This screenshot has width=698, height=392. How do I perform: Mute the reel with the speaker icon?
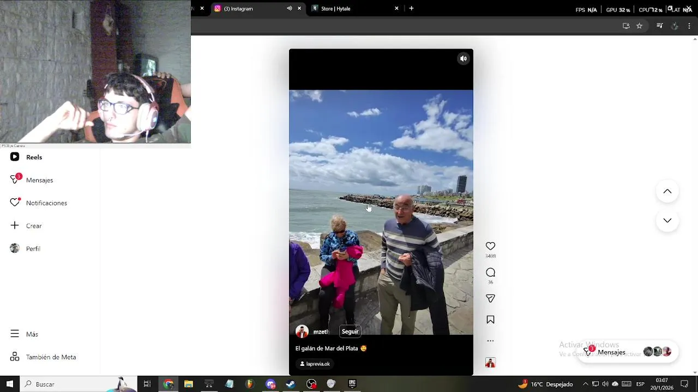click(463, 59)
